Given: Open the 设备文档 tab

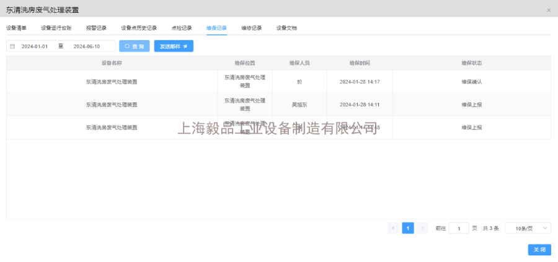Looking at the screenshot, I should coord(286,28).
